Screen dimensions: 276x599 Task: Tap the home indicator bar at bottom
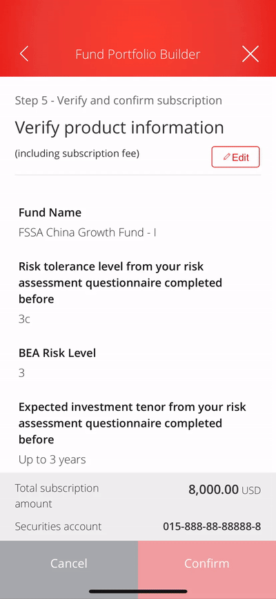pyautogui.click(x=138, y=592)
